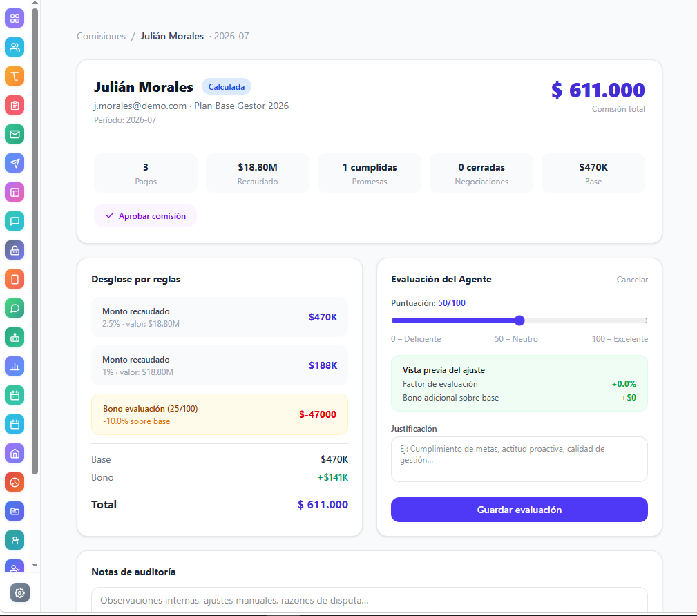Open the orange mobile device icon
This screenshot has width=697, height=616.
point(15,279)
